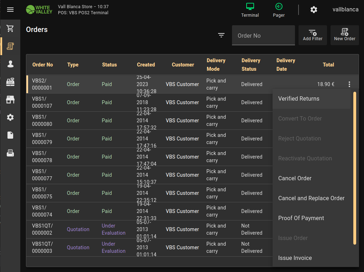
Task: Open the vallblanca user menu
Action: 345,10
